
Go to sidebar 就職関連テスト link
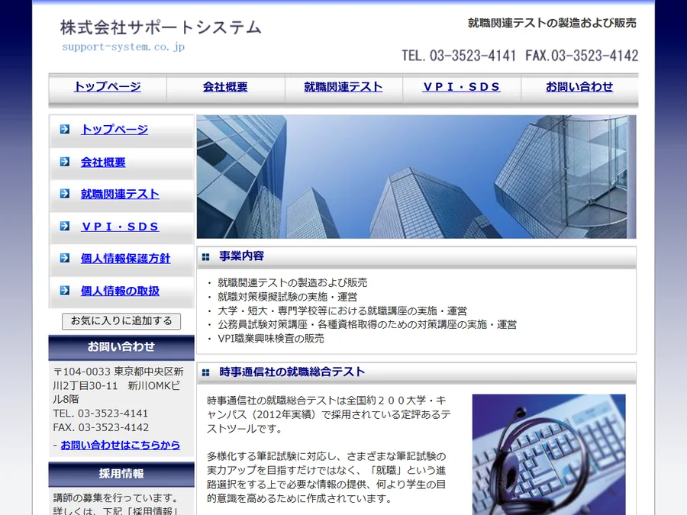(120, 194)
